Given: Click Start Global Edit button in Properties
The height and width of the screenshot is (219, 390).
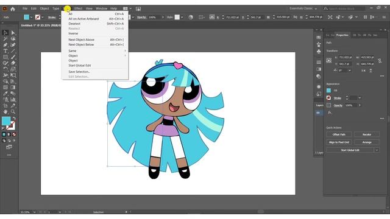Looking at the screenshot, I should pos(350,150).
